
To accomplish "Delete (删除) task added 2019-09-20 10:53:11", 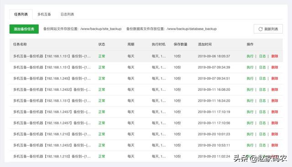I will [275, 145].
